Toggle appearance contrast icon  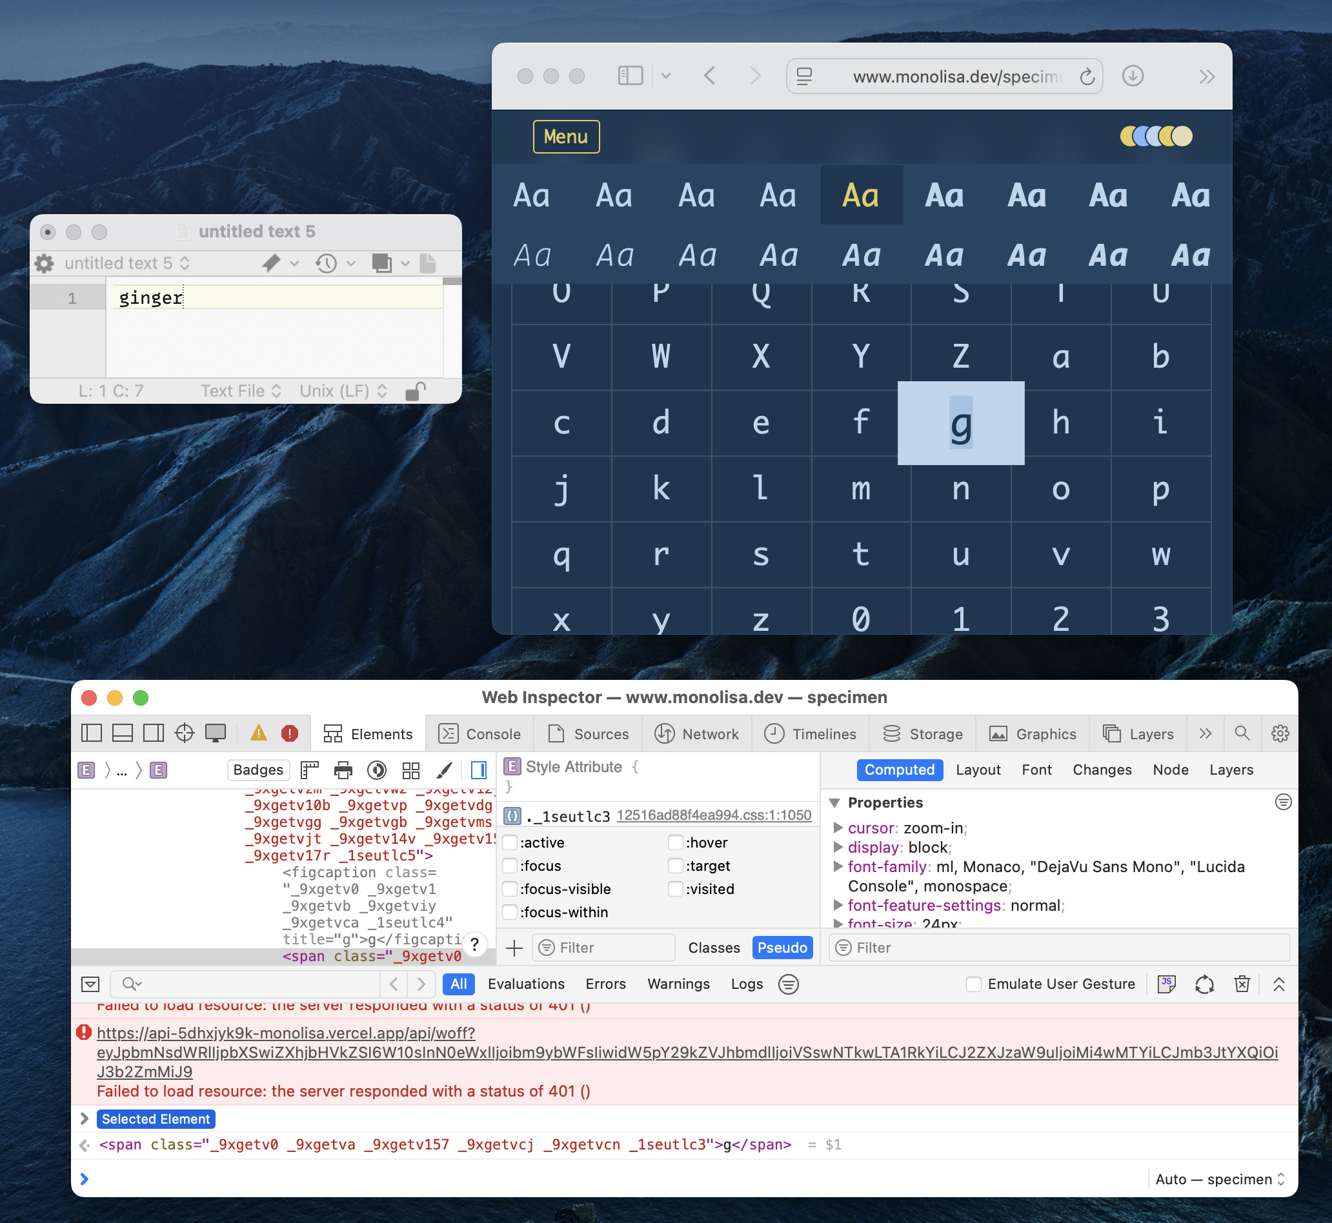pyautogui.click(x=377, y=770)
